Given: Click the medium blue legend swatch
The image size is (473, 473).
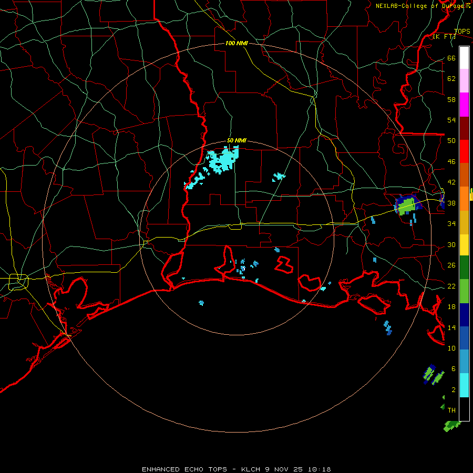Looking at the screenshot, I should 464,338.
